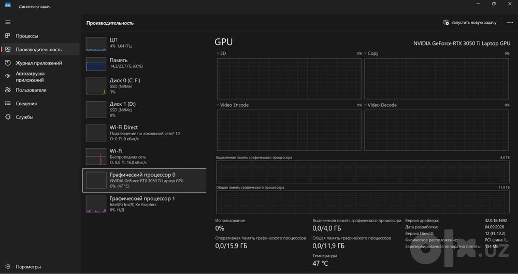Open the Процессы page

pos(40,36)
